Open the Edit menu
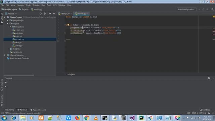 7,5
